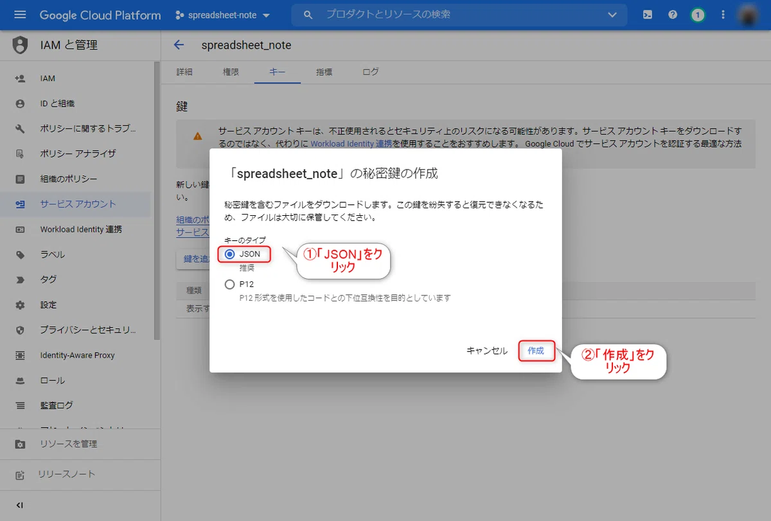Viewport: 771px width, 521px height.
Task: Switch to the 詳細 tab
Action: (184, 72)
